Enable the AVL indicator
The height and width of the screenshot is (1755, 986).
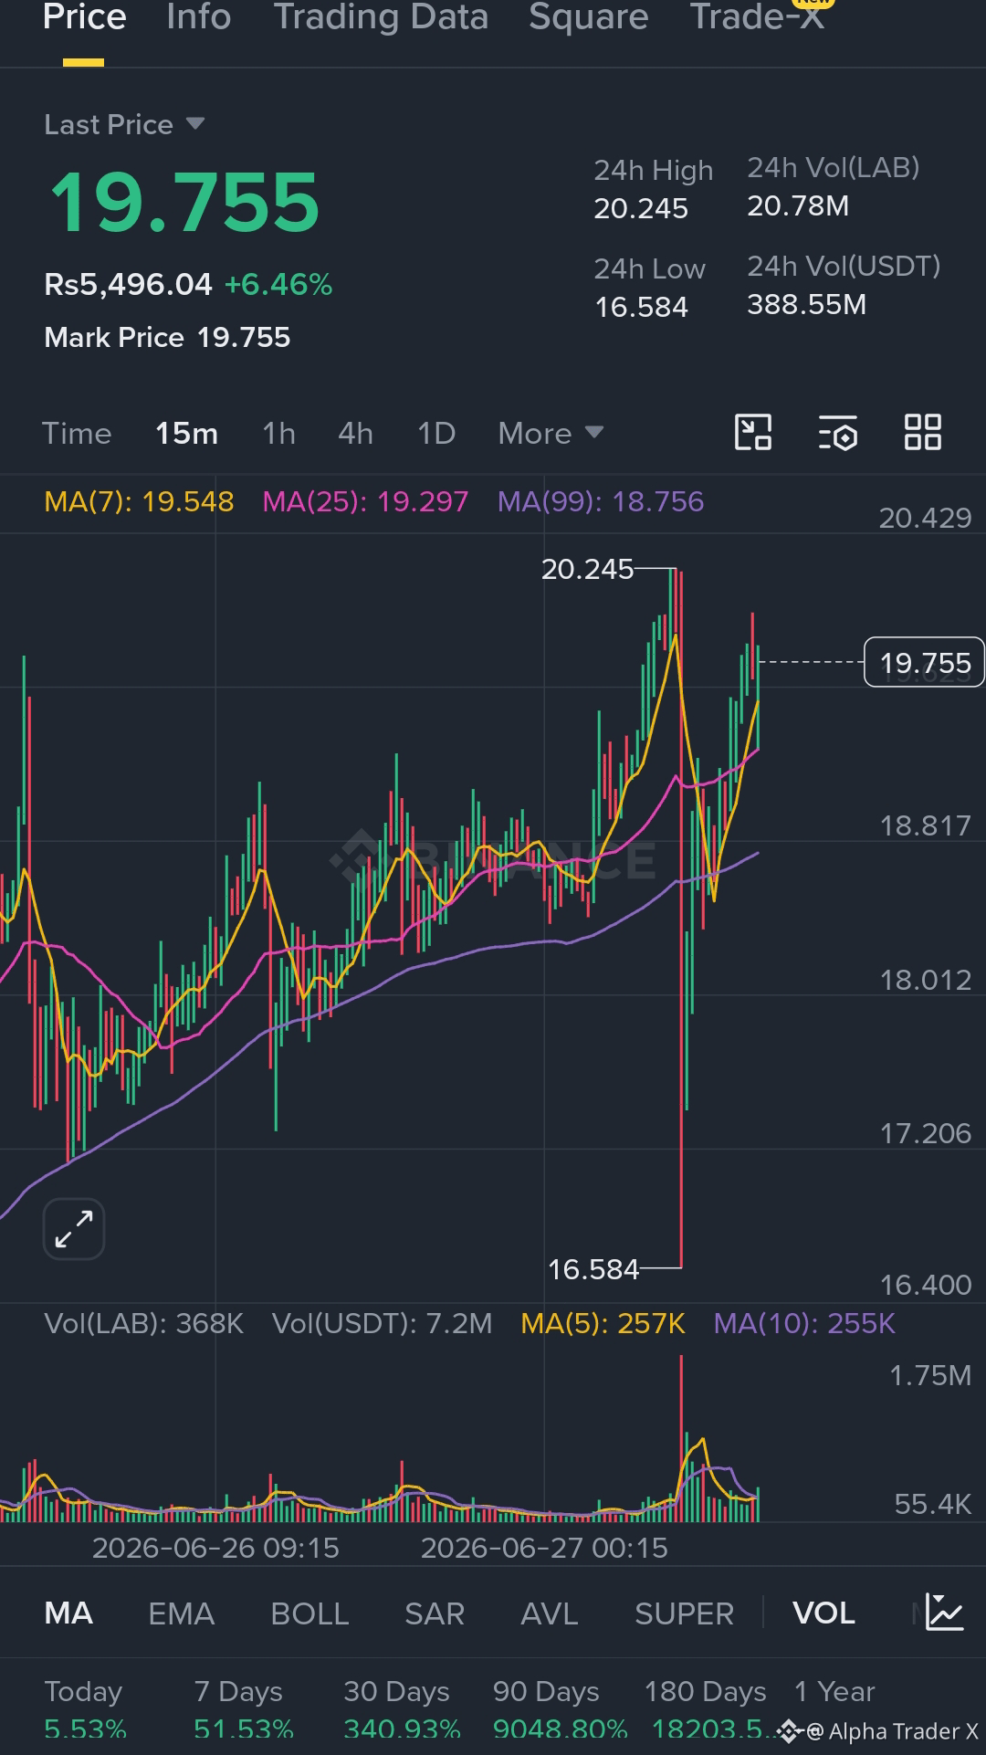pos(550,1613)
